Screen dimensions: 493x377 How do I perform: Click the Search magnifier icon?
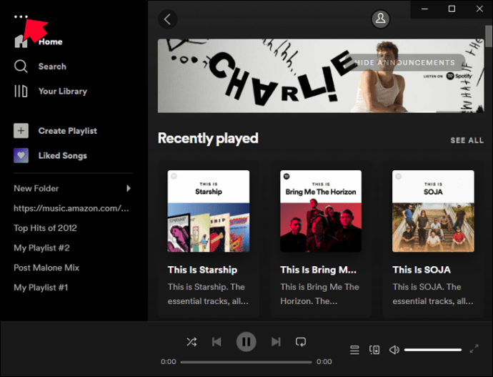click(21, 67)
